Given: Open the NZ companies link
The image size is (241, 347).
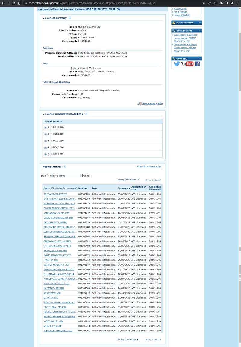Looking at the screenshot, I should [180, 9].
